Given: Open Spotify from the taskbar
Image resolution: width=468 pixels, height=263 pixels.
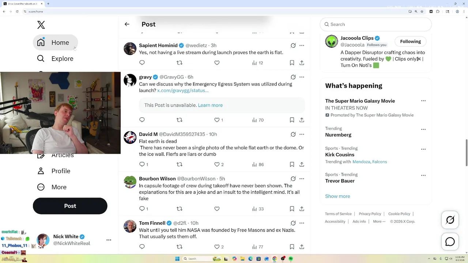Looking at the screenshot, I should click(291, 259).
